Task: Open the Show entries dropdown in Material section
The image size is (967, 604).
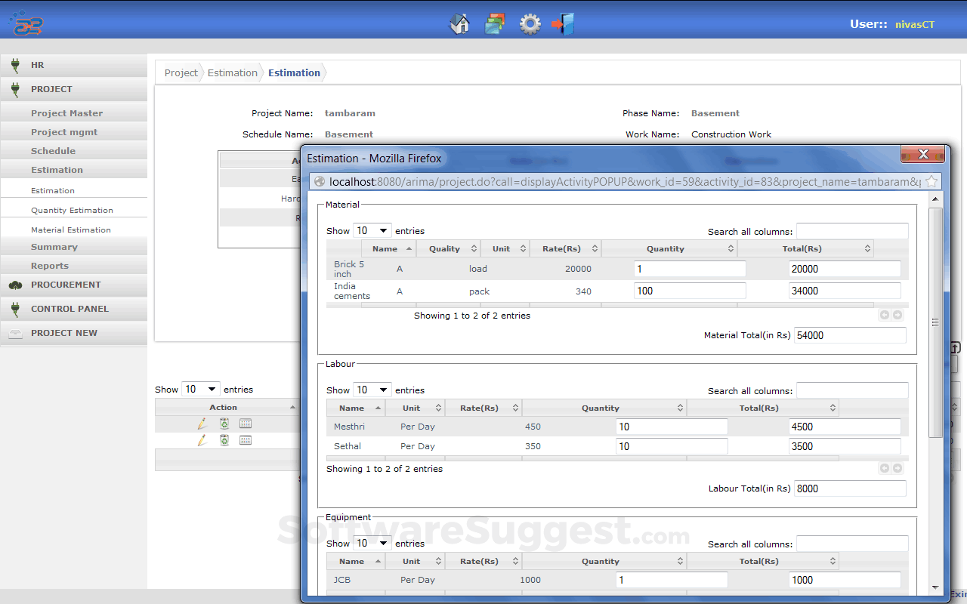Action: click(x=372, y=230)
